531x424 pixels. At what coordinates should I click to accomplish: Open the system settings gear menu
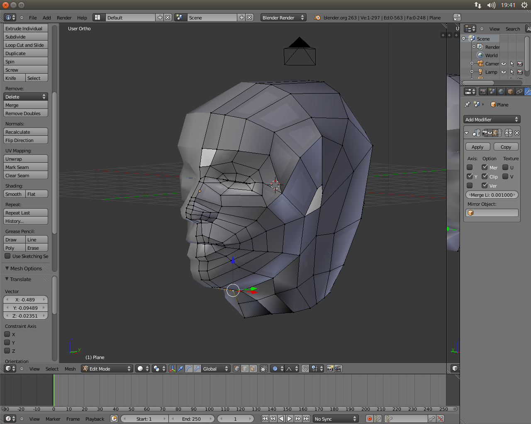tap(524, 5)
